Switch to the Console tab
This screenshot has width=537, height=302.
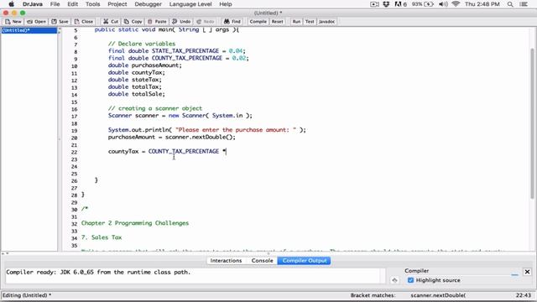(262, 261)
